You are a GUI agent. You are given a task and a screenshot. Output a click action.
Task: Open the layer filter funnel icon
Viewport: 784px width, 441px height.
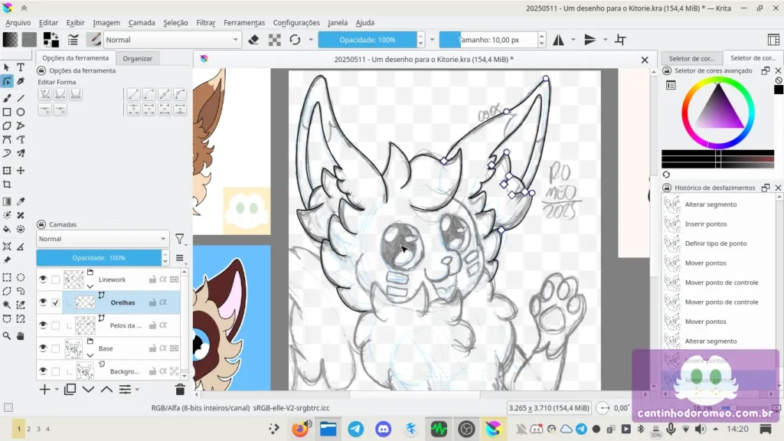[x=179, y=239]
